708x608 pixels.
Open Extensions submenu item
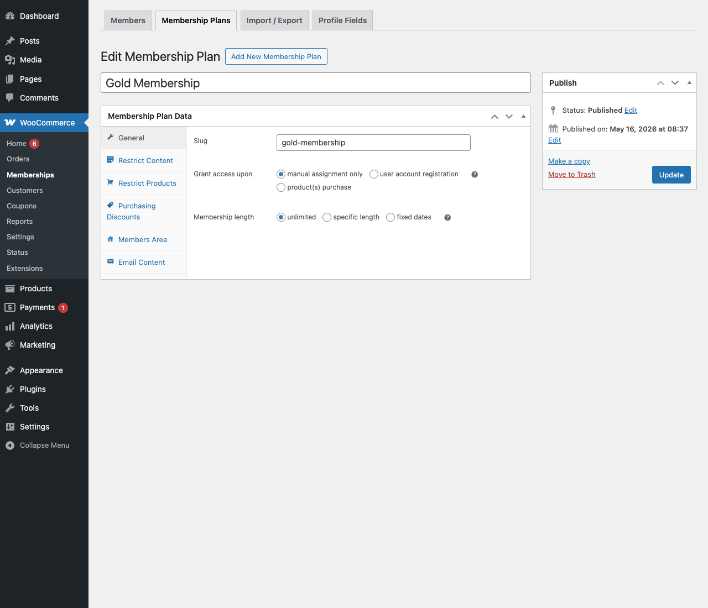coord(25,268)
